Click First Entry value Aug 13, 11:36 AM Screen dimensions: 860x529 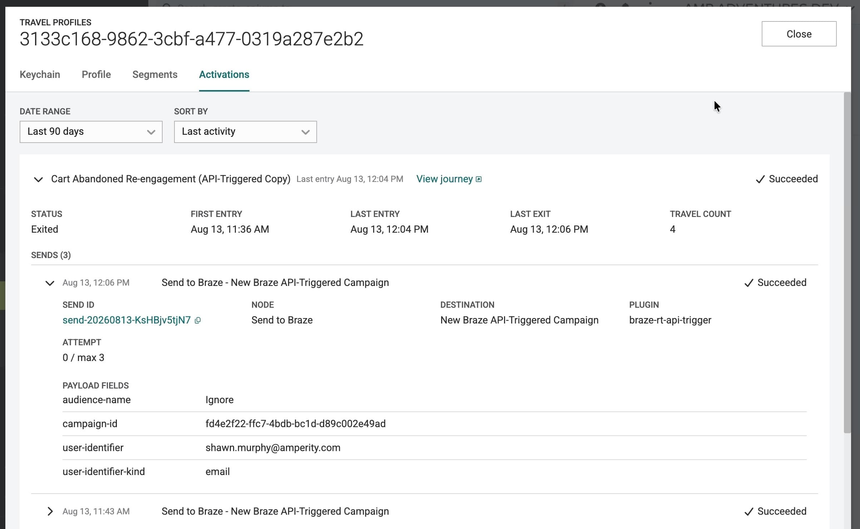(x=230, y=229)
